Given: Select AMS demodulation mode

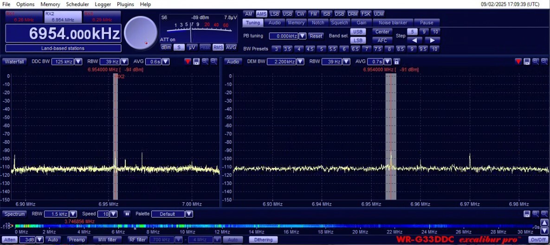Looking at the screenshot, I should point(261,14).
